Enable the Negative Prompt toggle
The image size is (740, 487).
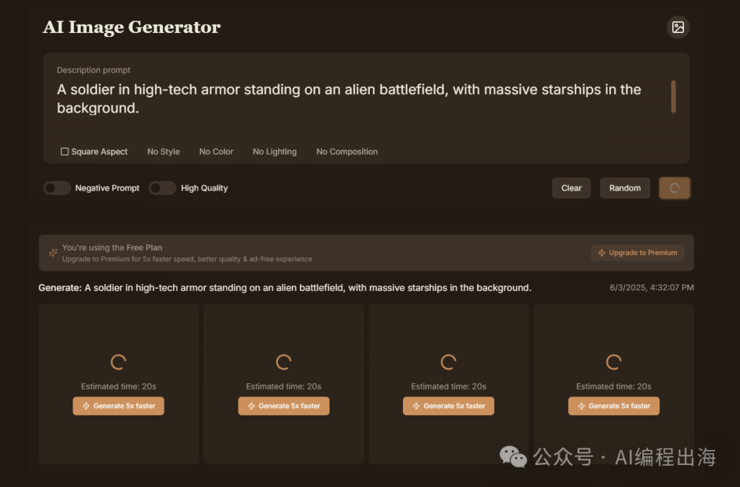pos(57,188)
